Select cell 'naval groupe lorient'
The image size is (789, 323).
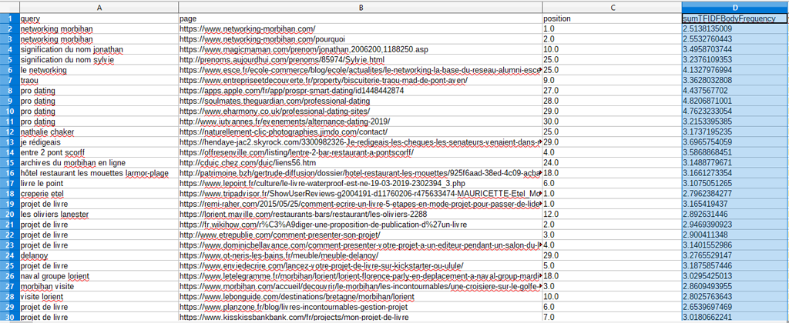(99, 276)
